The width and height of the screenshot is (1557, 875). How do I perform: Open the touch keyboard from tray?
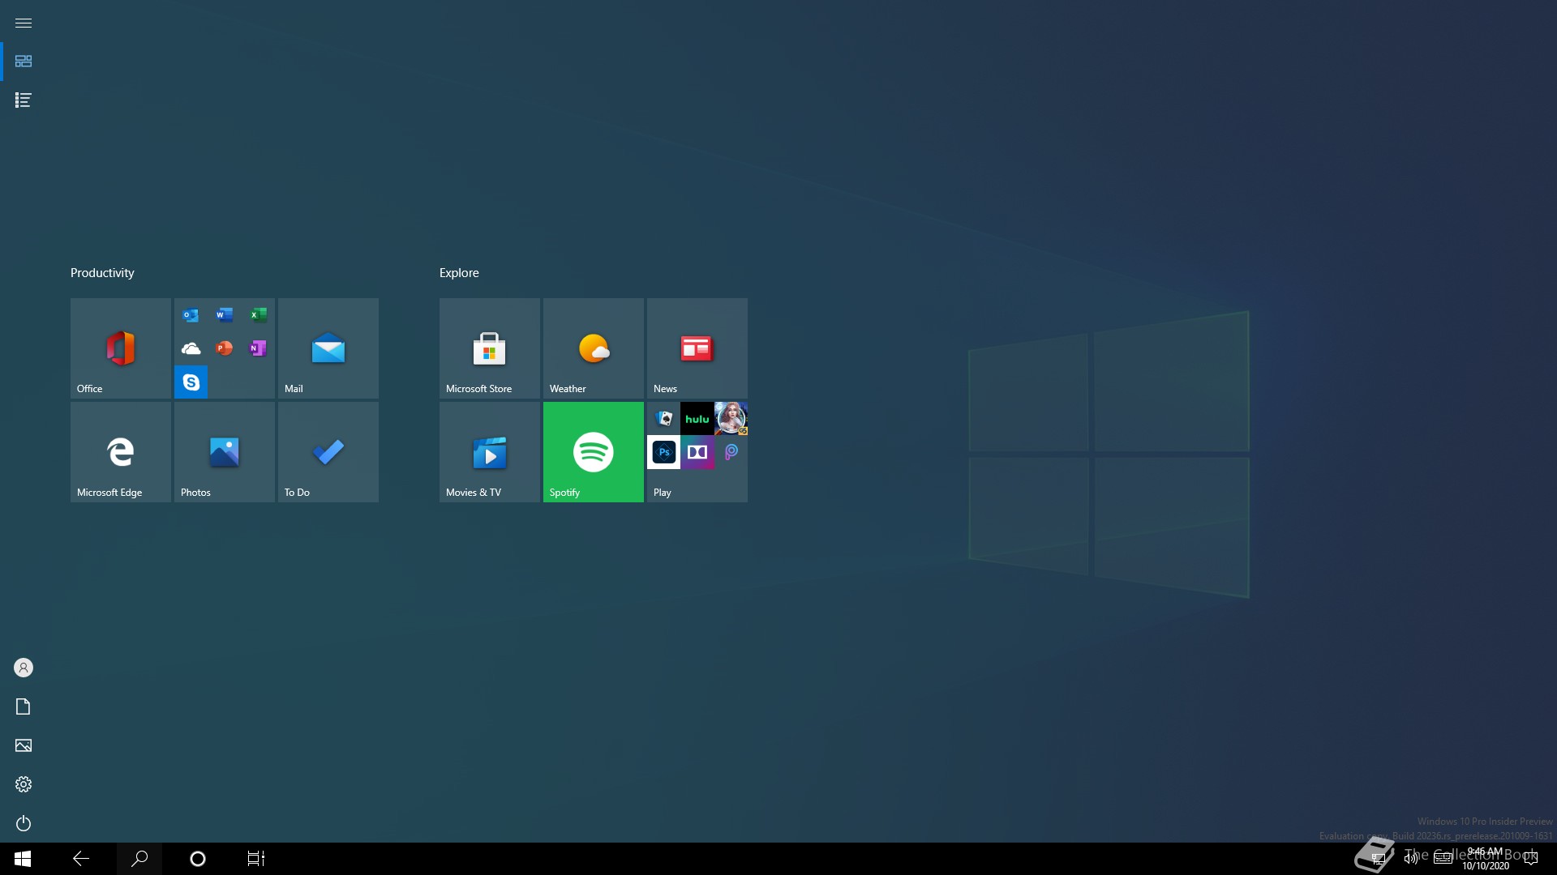(x=1443, y=859)
